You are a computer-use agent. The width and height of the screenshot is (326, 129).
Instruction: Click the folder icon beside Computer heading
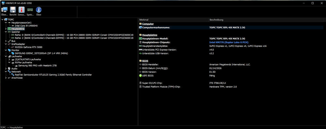pos(140,24)
